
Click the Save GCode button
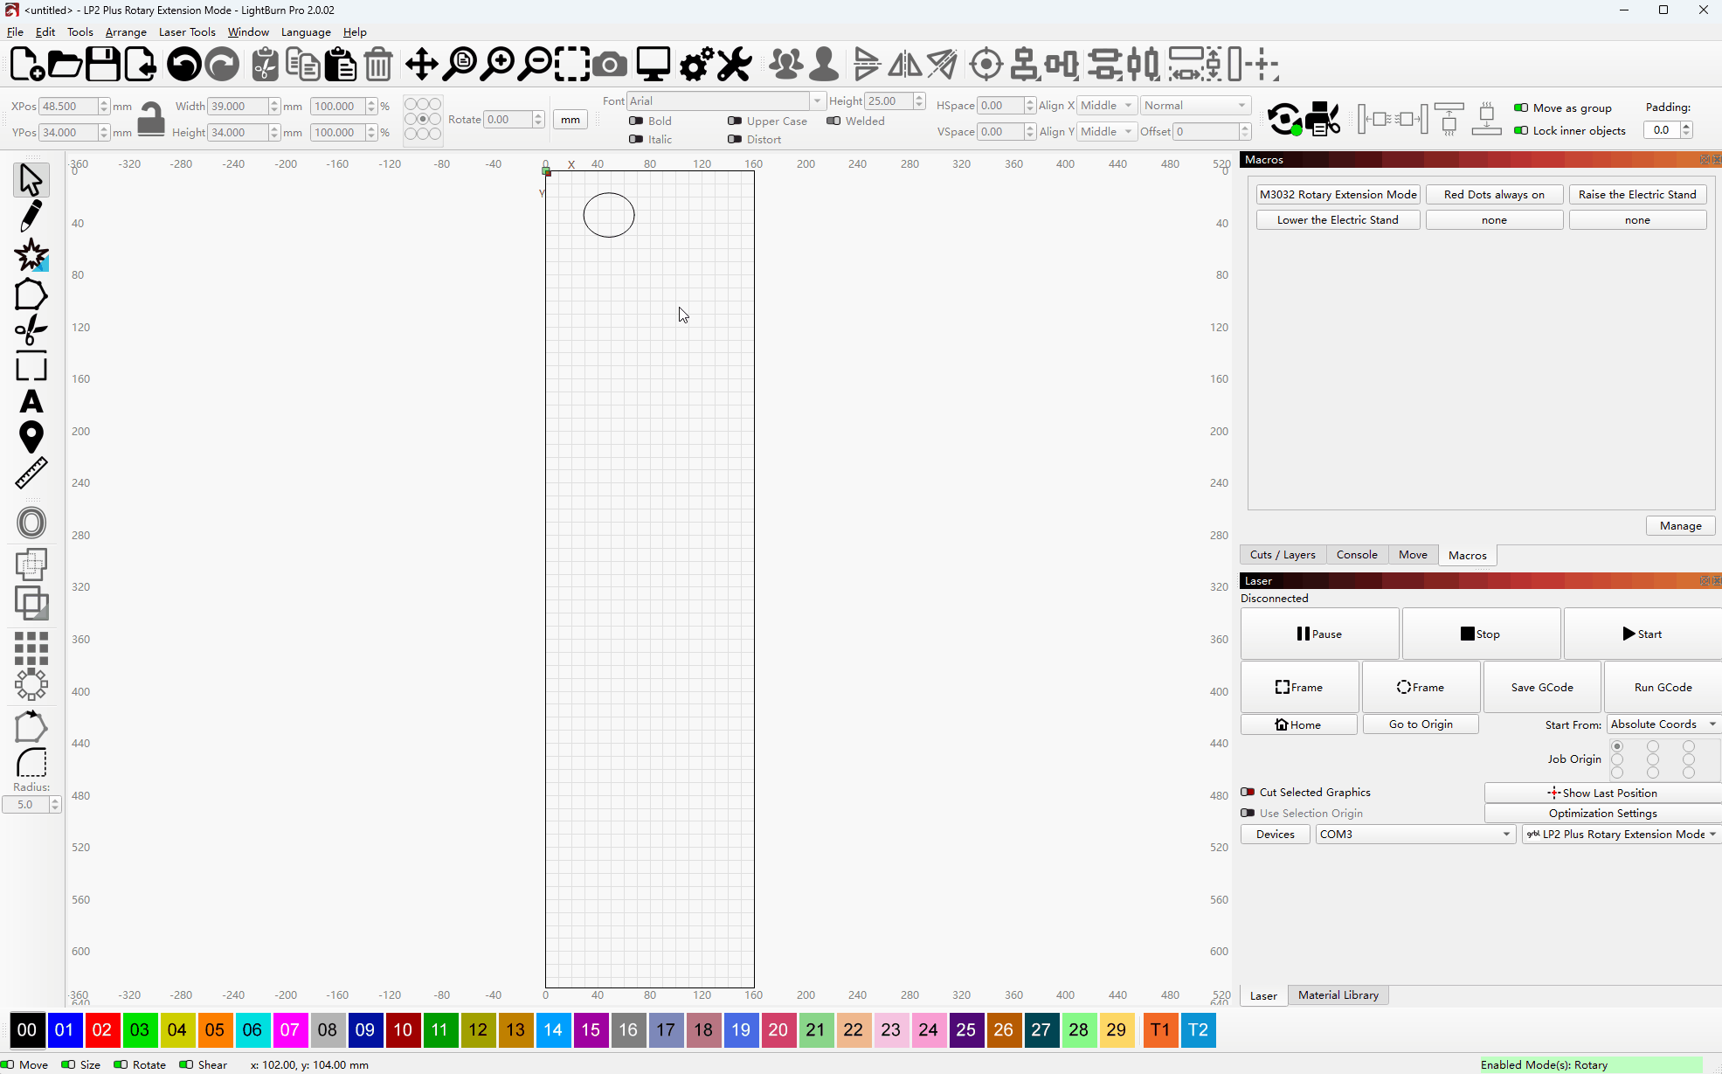1542,687
